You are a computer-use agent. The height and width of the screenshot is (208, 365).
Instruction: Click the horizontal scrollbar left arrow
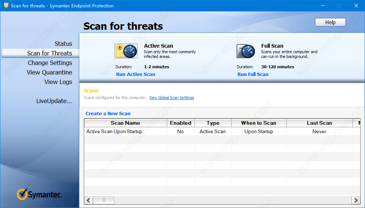(x=89, y=200)
